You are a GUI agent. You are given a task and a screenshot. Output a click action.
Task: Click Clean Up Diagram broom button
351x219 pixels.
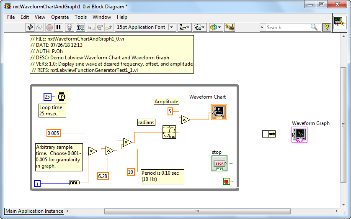pos(230,28)
